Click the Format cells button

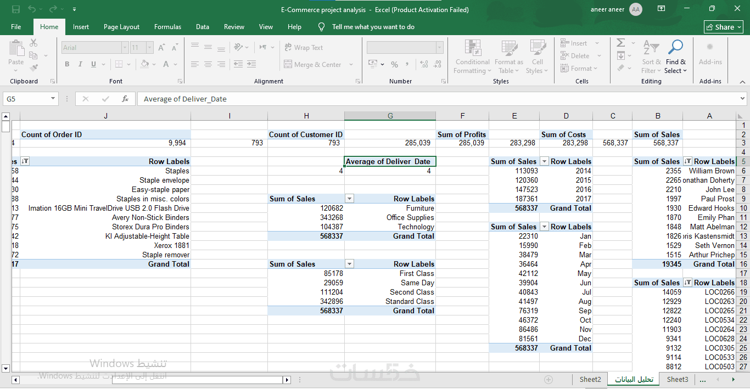pyautogui.click(x=580, y=68)
